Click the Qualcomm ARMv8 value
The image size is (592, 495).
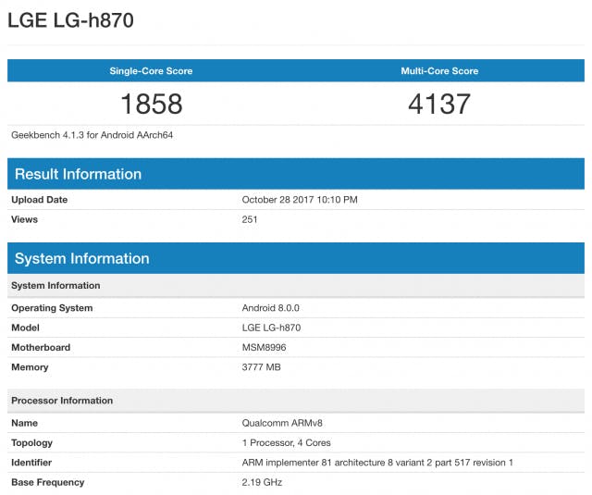tap(282, 423)
